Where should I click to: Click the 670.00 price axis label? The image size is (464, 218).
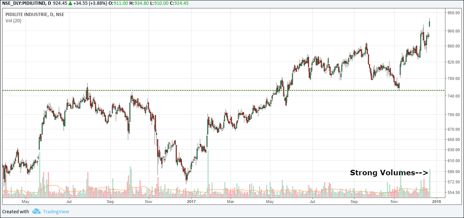pyautogui.click(x=453, y=129)
